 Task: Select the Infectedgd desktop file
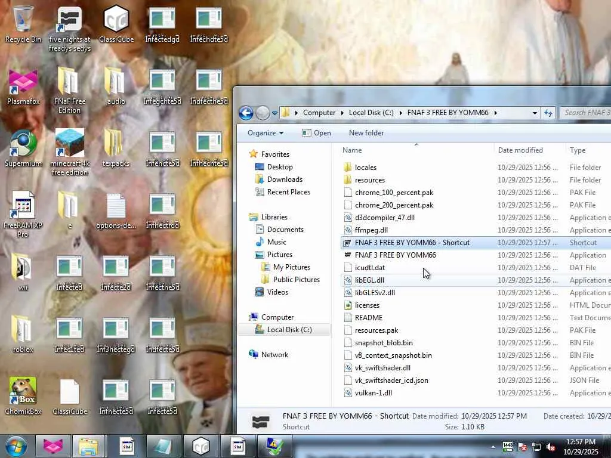[162, 24]
